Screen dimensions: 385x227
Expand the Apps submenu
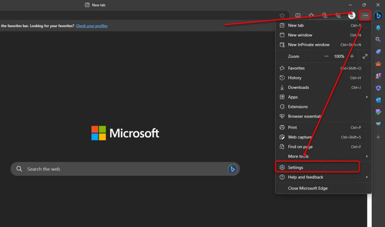323,97
